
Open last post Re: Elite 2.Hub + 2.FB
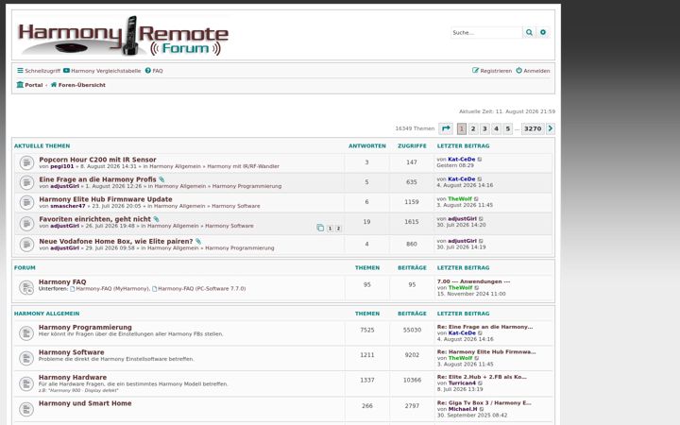(x=482, y=377)
